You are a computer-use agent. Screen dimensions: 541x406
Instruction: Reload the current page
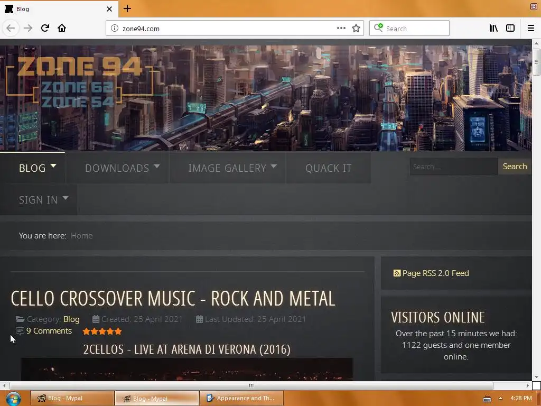tap(45, 28)
